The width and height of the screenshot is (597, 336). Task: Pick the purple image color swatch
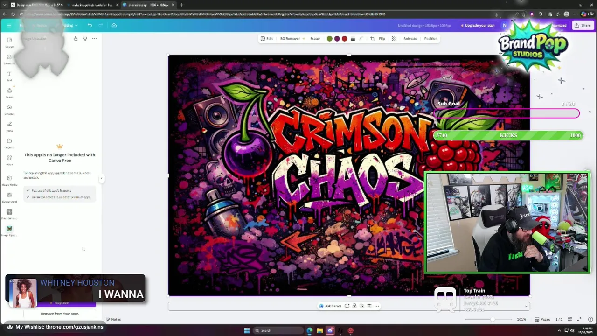click(x=337, y=39)
